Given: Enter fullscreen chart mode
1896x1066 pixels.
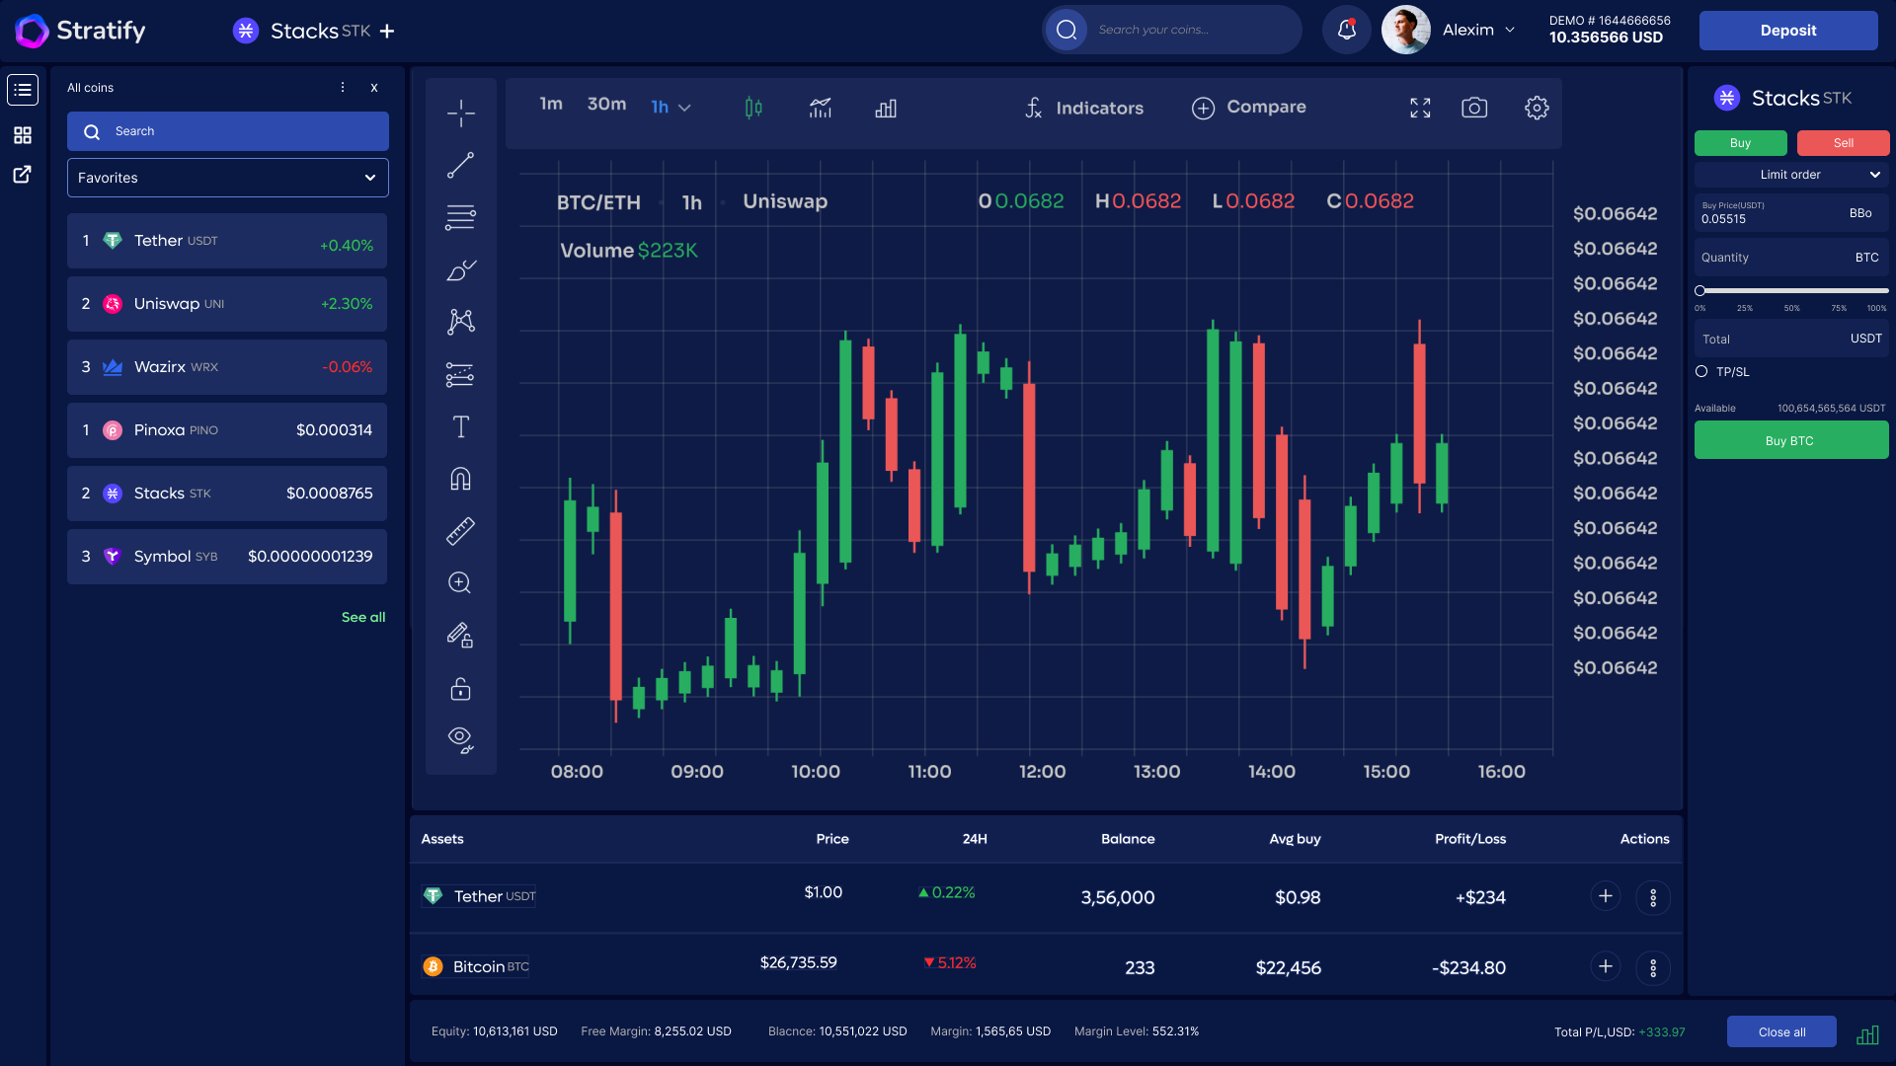Looking at the screenshot, I should tap(1420, 108).
